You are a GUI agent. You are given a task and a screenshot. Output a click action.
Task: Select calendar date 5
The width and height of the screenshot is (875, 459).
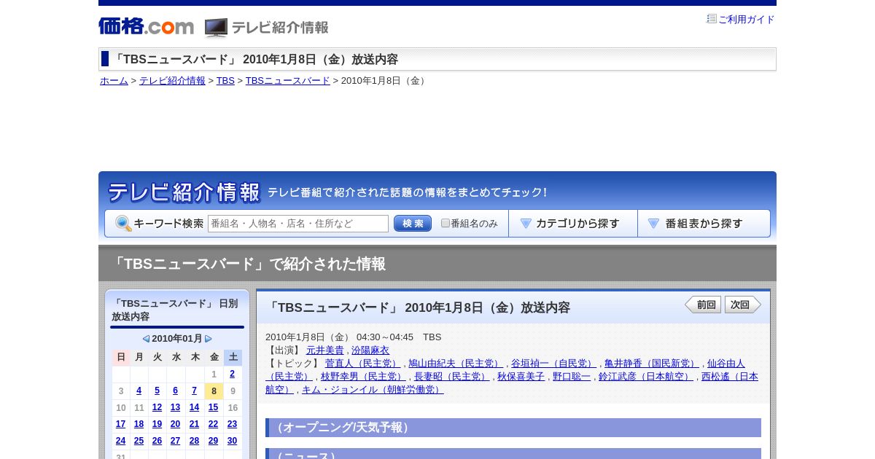pos(157,391)
